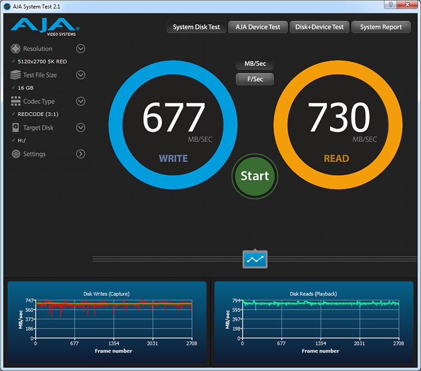Viewport: 421px width, 371px height.
Task: Click the Disk Reads (Playback) title
Action: [313, 294]
